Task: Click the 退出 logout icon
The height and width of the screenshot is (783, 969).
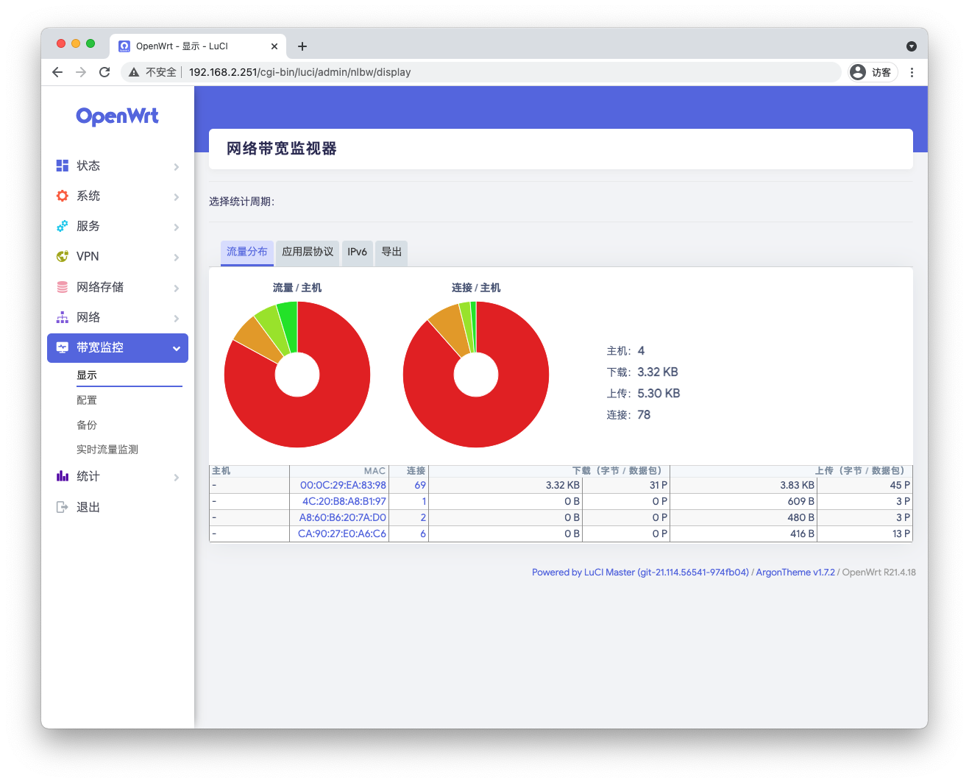Action: click(63, 507)
